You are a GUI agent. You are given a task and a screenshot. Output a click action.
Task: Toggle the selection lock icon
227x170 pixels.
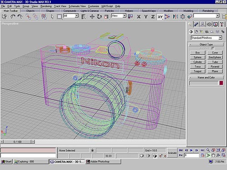(93, 150)
